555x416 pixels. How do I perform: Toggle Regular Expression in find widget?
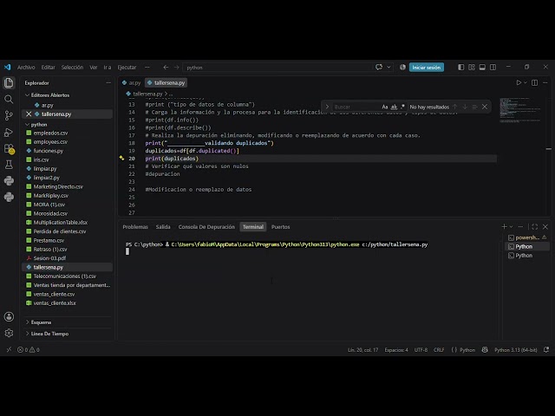pyautogui.click(x=402, y=107)
